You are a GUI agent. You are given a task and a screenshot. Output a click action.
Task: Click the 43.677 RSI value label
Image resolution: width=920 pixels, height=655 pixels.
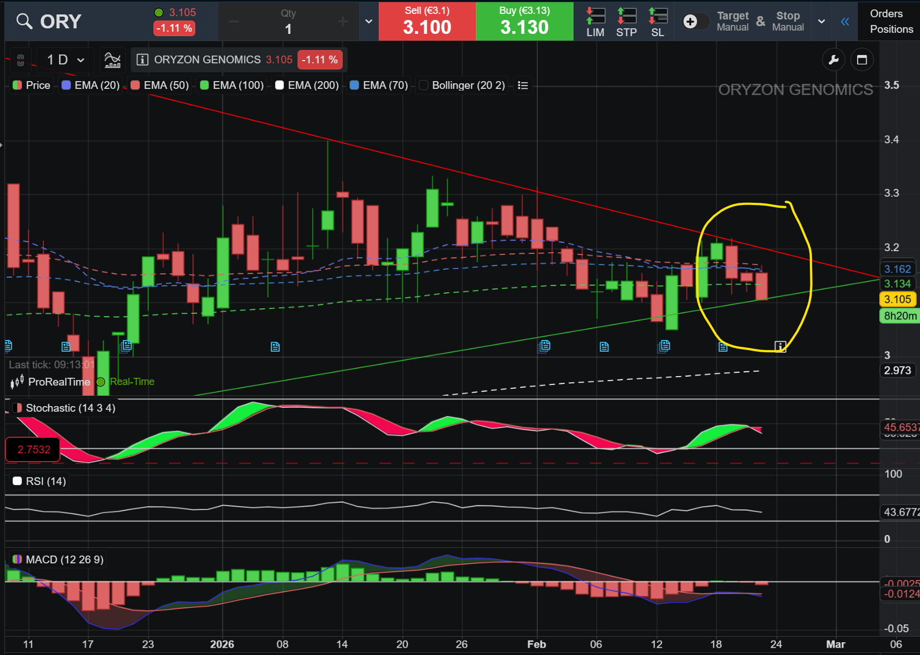pos(901,512)
